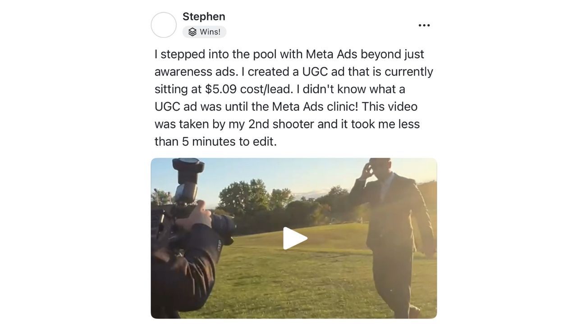The width and height of the screenshot is (577, 324).
Task: Click the '2nd shooter' phrase in post
Action: tap(281, 124)
